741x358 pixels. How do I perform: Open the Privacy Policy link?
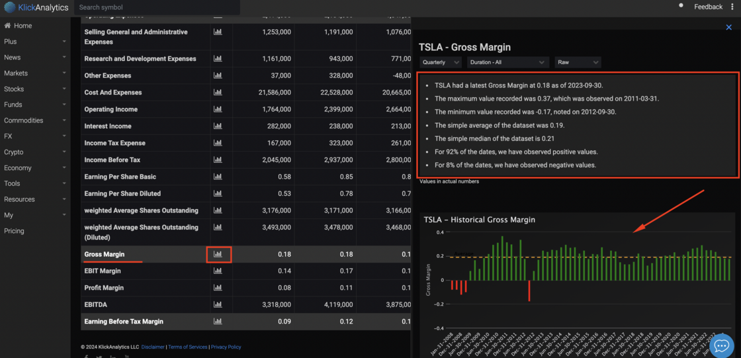[226, 347]
